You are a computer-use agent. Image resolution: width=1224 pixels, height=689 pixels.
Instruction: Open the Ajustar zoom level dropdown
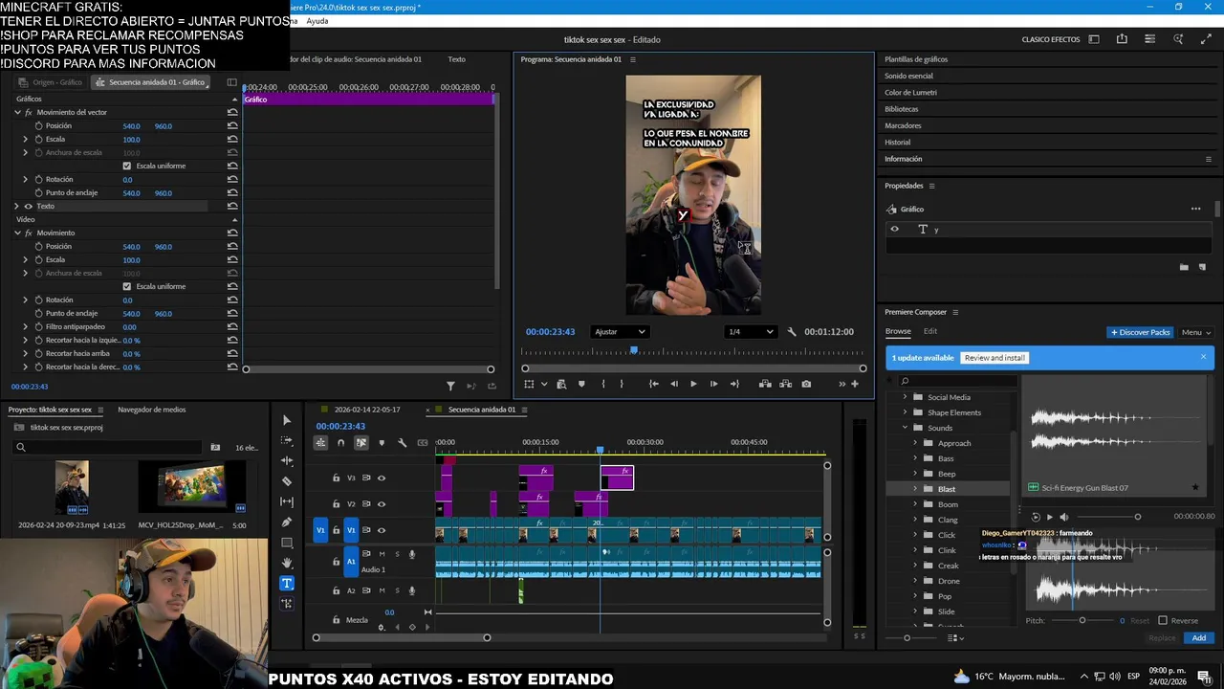pyautogui.click(x=620, y=332)
